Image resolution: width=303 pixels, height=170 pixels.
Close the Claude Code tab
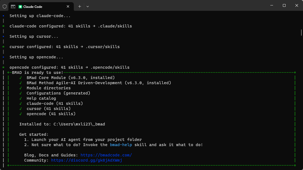pos(68,7)
